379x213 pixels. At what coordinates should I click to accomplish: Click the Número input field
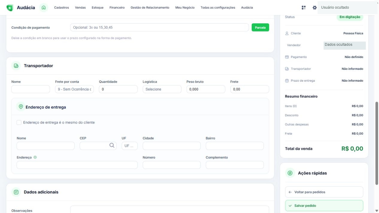coord(172,165)
